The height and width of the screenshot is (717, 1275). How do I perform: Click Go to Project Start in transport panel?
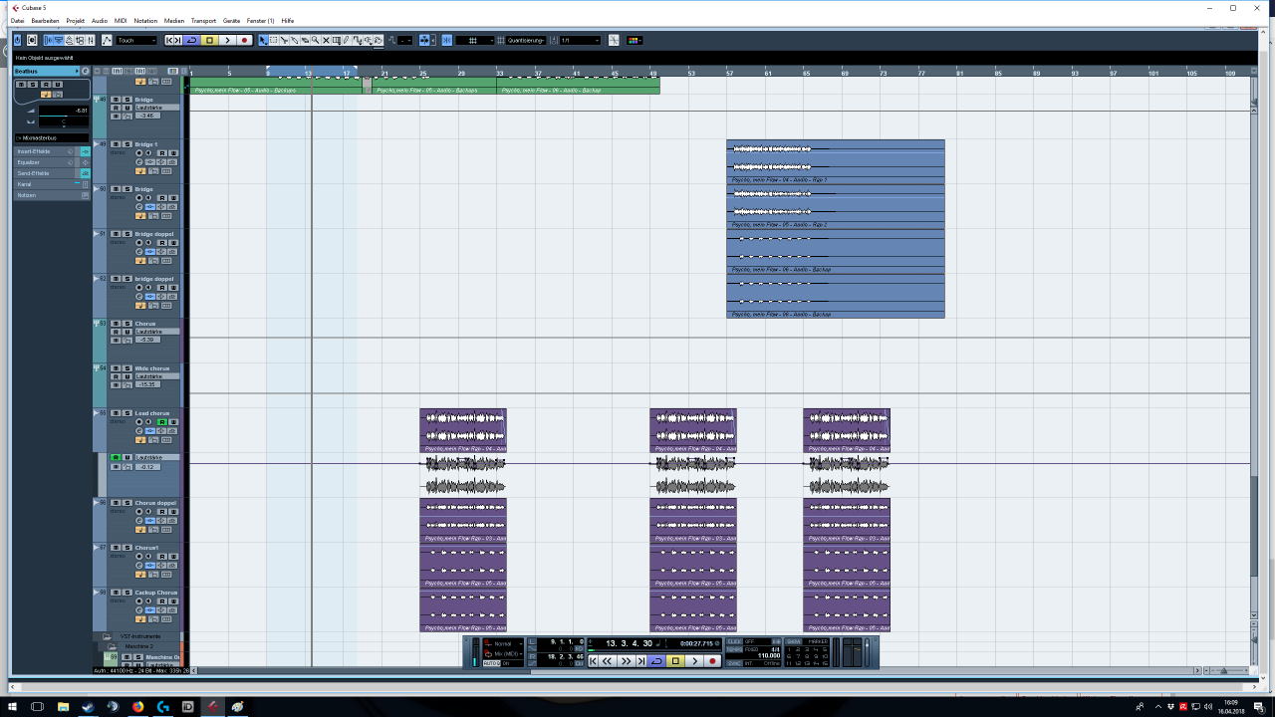(x=593, y=661)
